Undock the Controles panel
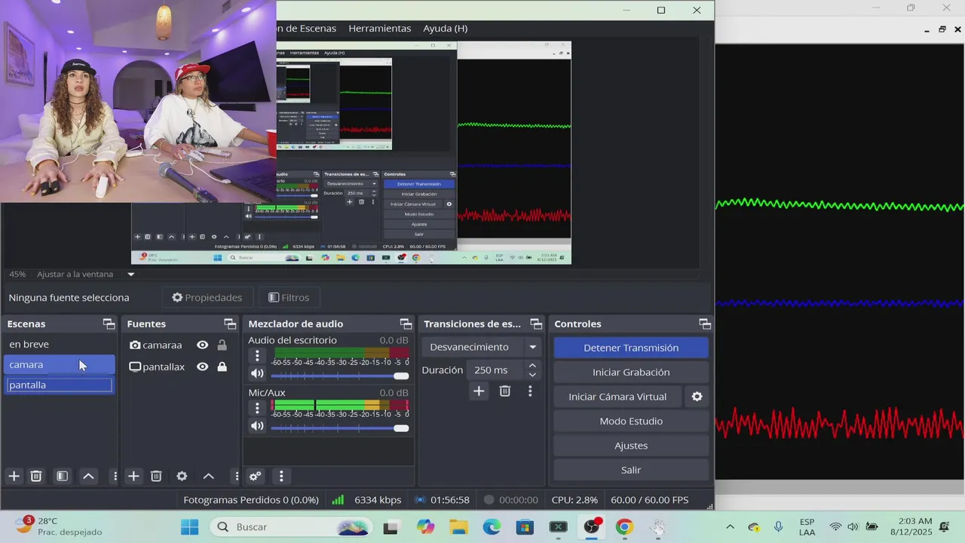This screenshot has width=965, height=543. click(705, 324)
